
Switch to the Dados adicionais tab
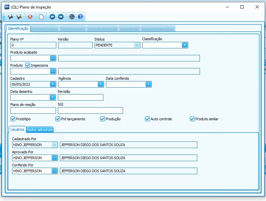(40, 130)
